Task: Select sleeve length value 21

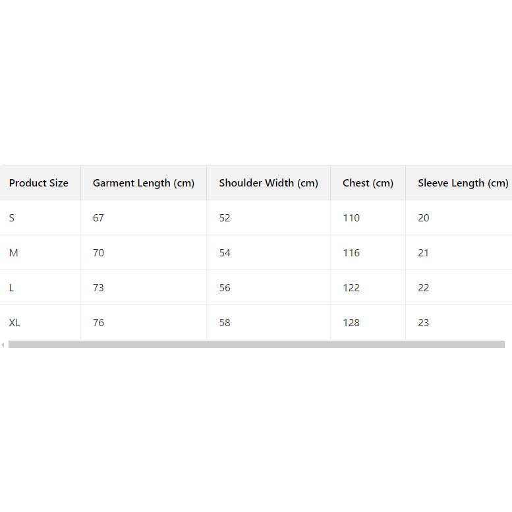Action: (x=423, y=253)
